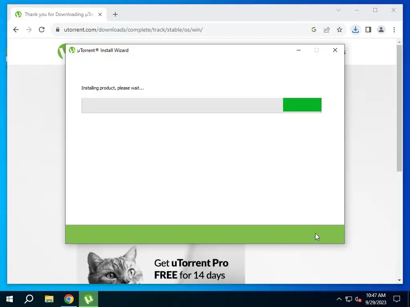The width and height of the screenshot is (410, 307).
Task: Share this page via share icon
Action: [x=327, y=30]
